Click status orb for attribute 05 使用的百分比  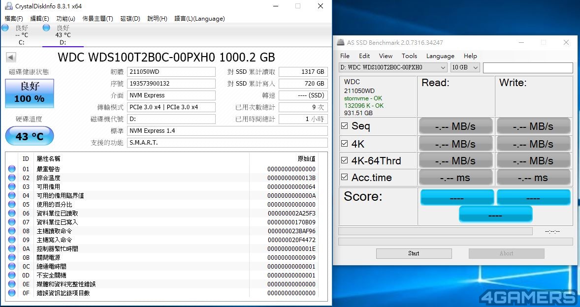(12, 204)
